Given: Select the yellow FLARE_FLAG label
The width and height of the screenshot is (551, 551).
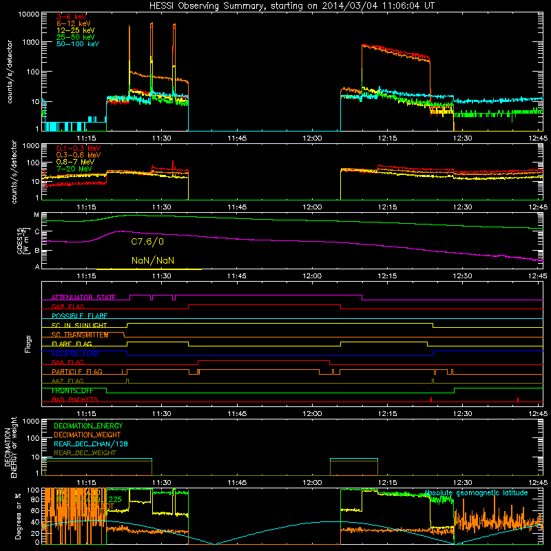Looking at the screenshot, I should pos(72,344).
